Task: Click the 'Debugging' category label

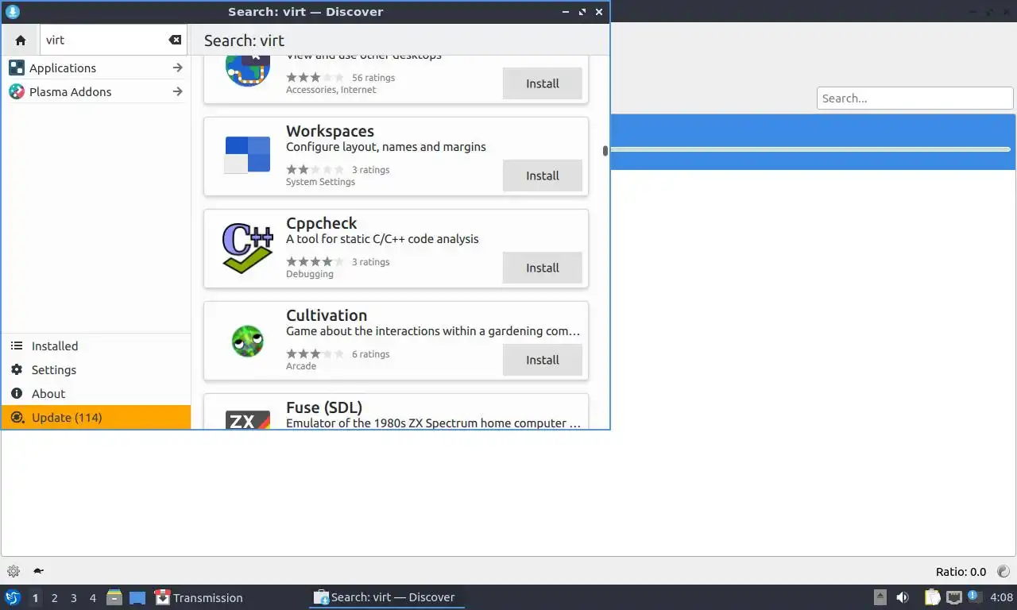Action: coord(310,274)
